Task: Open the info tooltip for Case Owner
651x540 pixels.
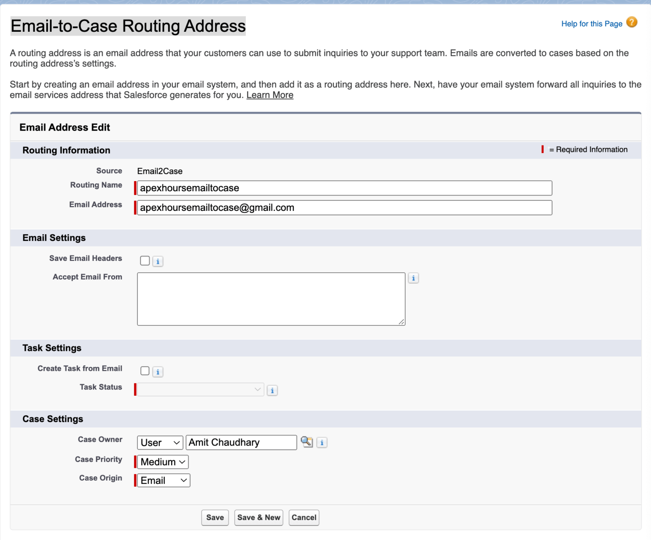Action: [321, 442]
